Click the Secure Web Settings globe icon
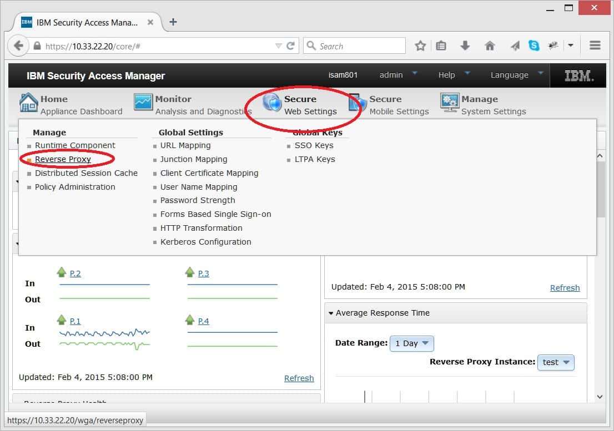Screen dimensions: 614x431 coord(271,102)
